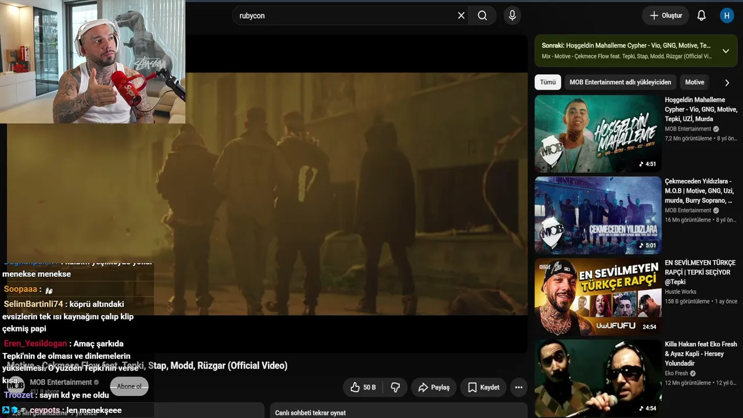Expand the Sonraki playlist panel chevron
Screen dimensions: 743x418
tap(726, 51)
